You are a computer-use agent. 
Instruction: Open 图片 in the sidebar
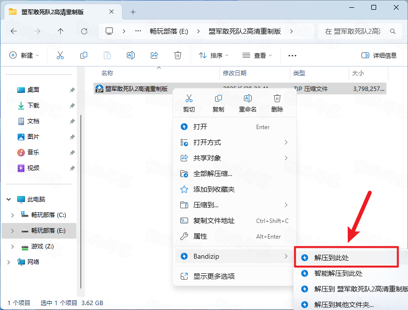pos(33,137)
